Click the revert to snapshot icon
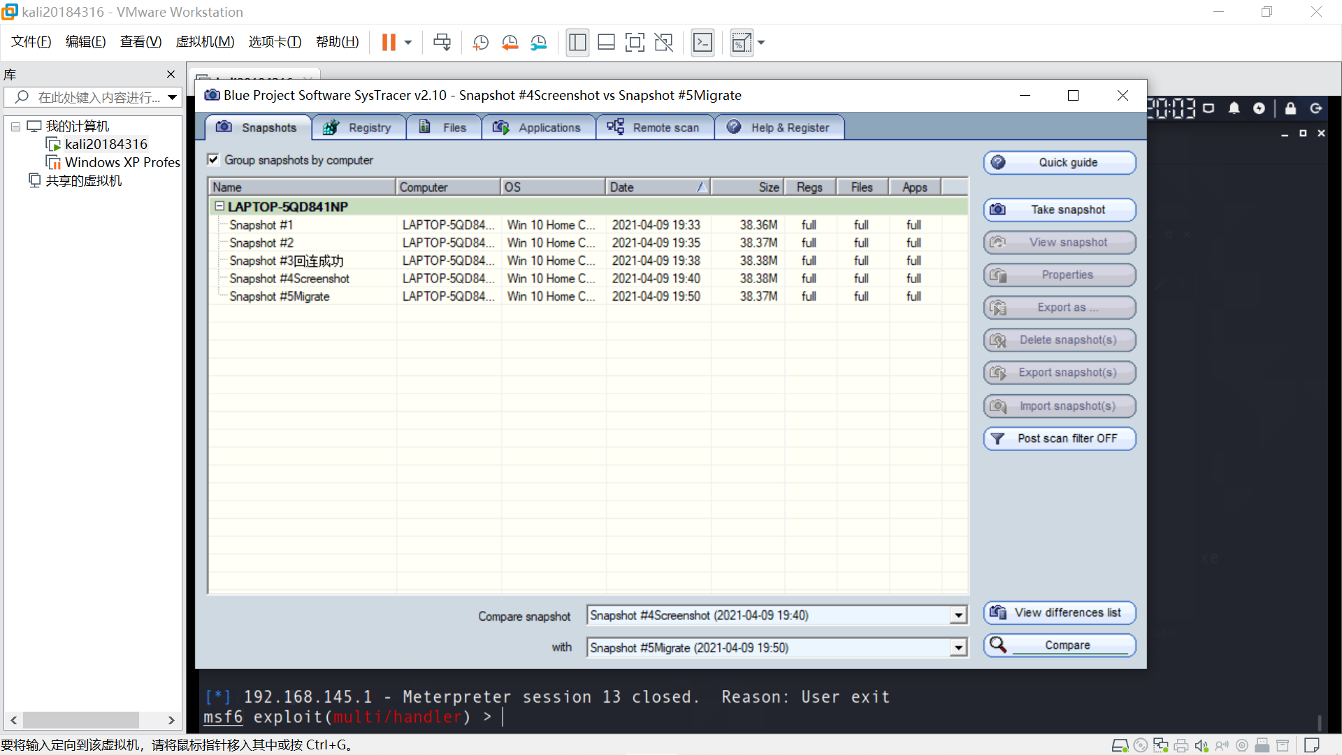Screen dimensions: 1342x755 (510, 43)
